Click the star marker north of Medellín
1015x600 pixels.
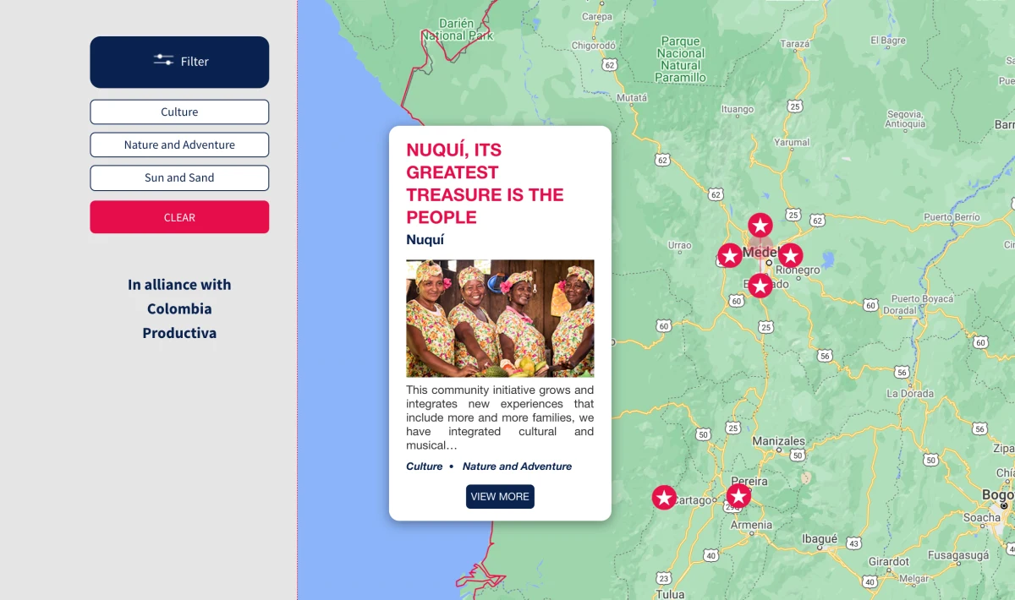tap(760, 226)
